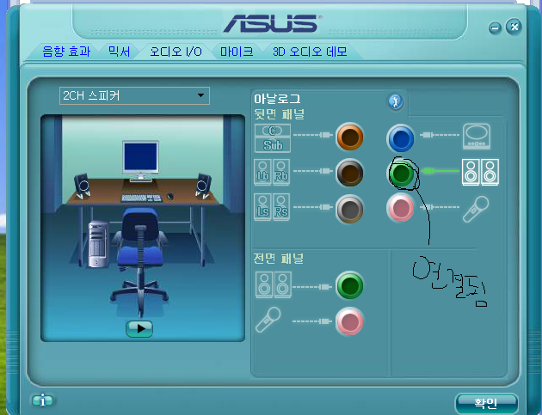Screen dimensions: 542x415
Task: Click the rear panel stereo speakers icon
Action: (480, 172)
